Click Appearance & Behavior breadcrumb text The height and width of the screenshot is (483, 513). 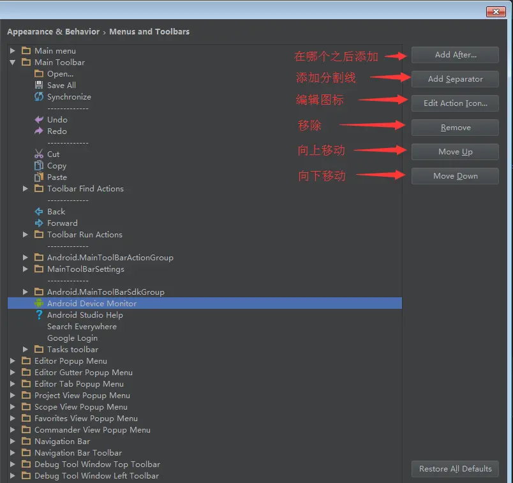(x=54, y=32)
